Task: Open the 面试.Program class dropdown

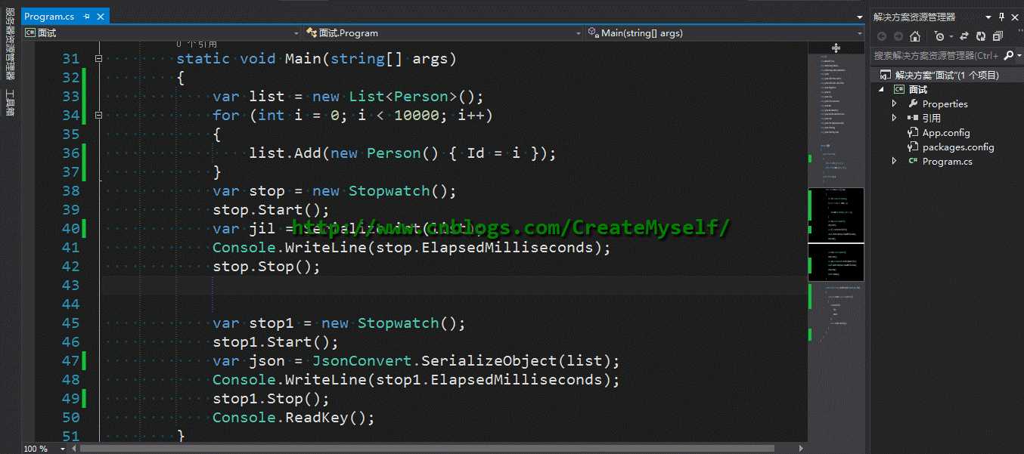Action: pyautogui.click(x=579, y=33)
